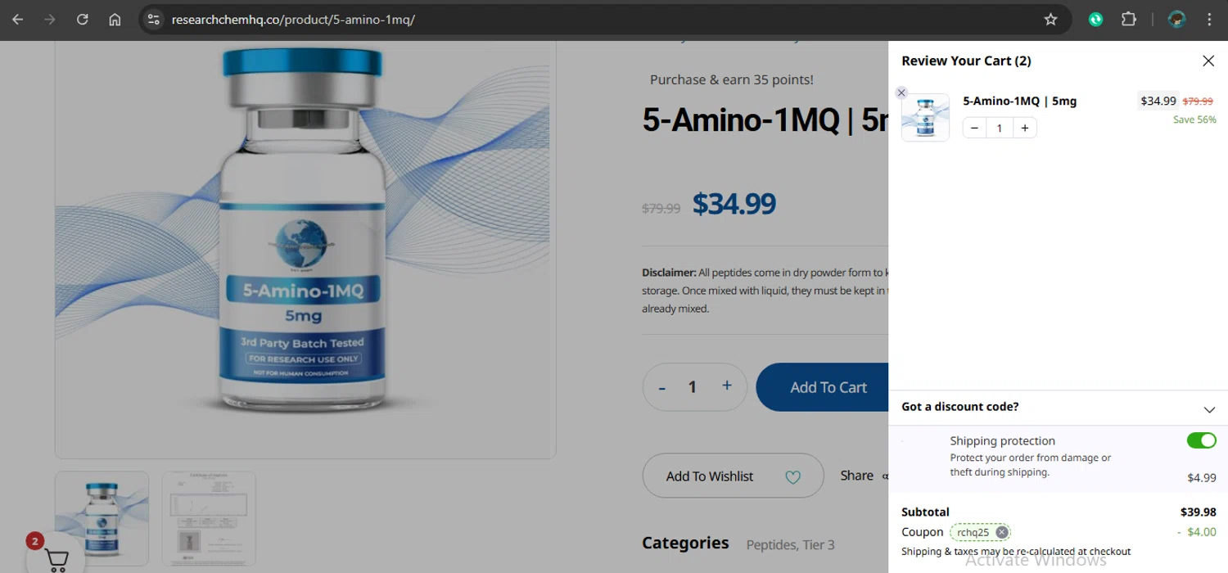
Task: Increase cart item quantity with plus
Action: click(1024, 128)
